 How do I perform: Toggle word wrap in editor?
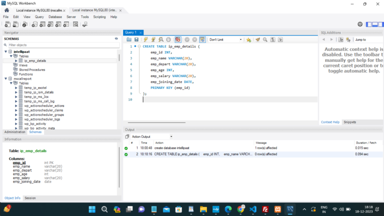pyautogui.click(x=280, y=39)
